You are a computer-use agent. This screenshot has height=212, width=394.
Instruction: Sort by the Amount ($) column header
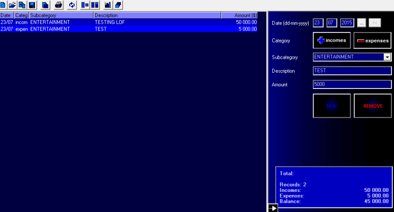[239, 15]
